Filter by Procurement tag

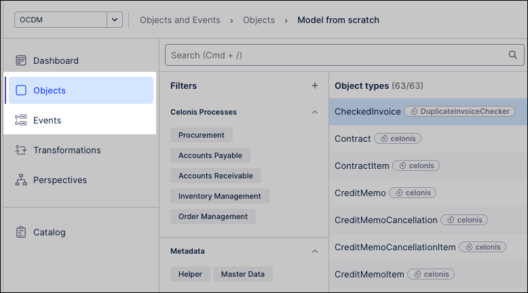pos(202,135)
